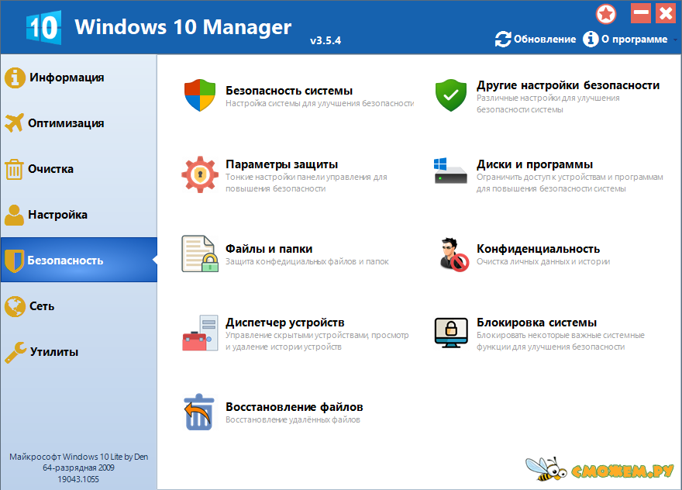Click description 'Тонкие настройки панели управления для повышения безопасности'
This screenshot has height=490, width=682.
tap(306, 183)
